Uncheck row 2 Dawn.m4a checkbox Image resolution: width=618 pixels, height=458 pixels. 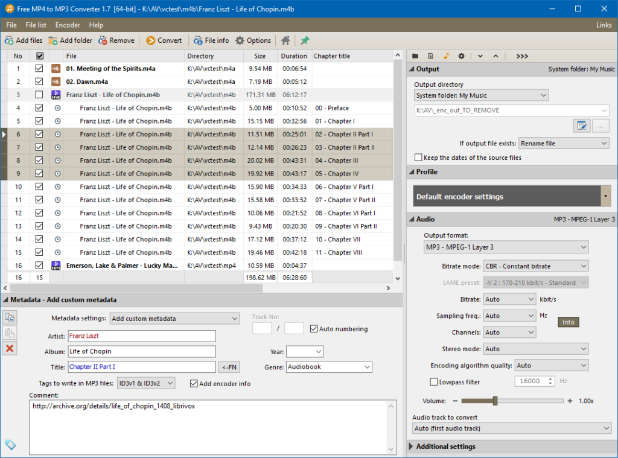tap(39, 81)
